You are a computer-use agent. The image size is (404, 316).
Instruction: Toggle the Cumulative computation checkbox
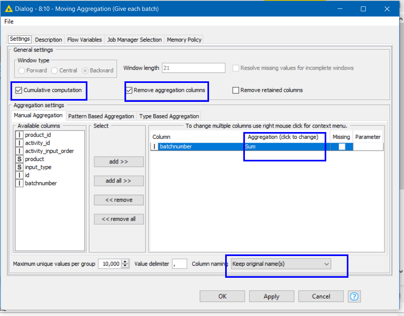(x=19, y=90)
